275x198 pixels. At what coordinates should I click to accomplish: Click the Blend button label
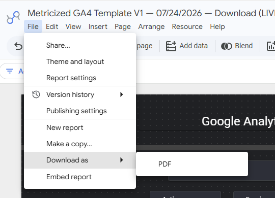coord(244,46)
